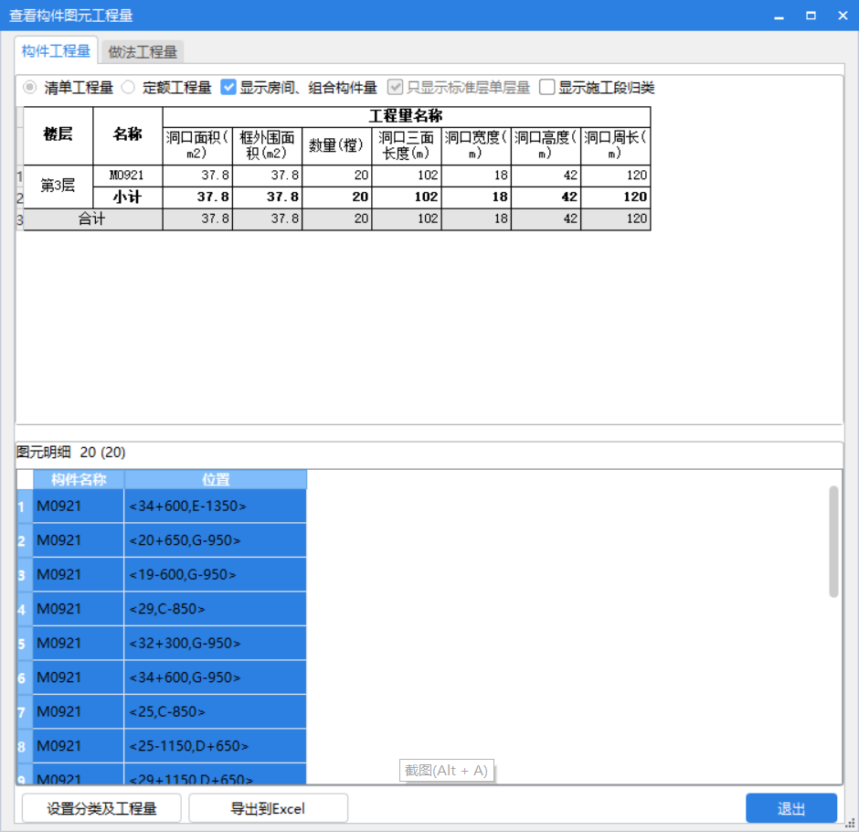This screenshot has width=859, height=832.
Task: Enable 显示施工段归类 checkbox
Action: point(546,87)
